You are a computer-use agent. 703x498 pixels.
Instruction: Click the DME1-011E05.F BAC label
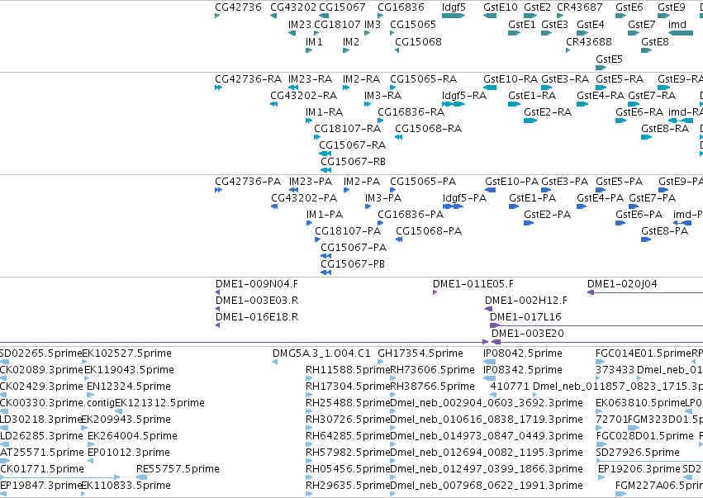[x=473, y=284]
